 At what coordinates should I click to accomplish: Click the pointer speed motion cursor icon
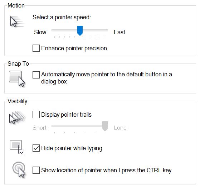pyautogui.click(x=17, y=22)
